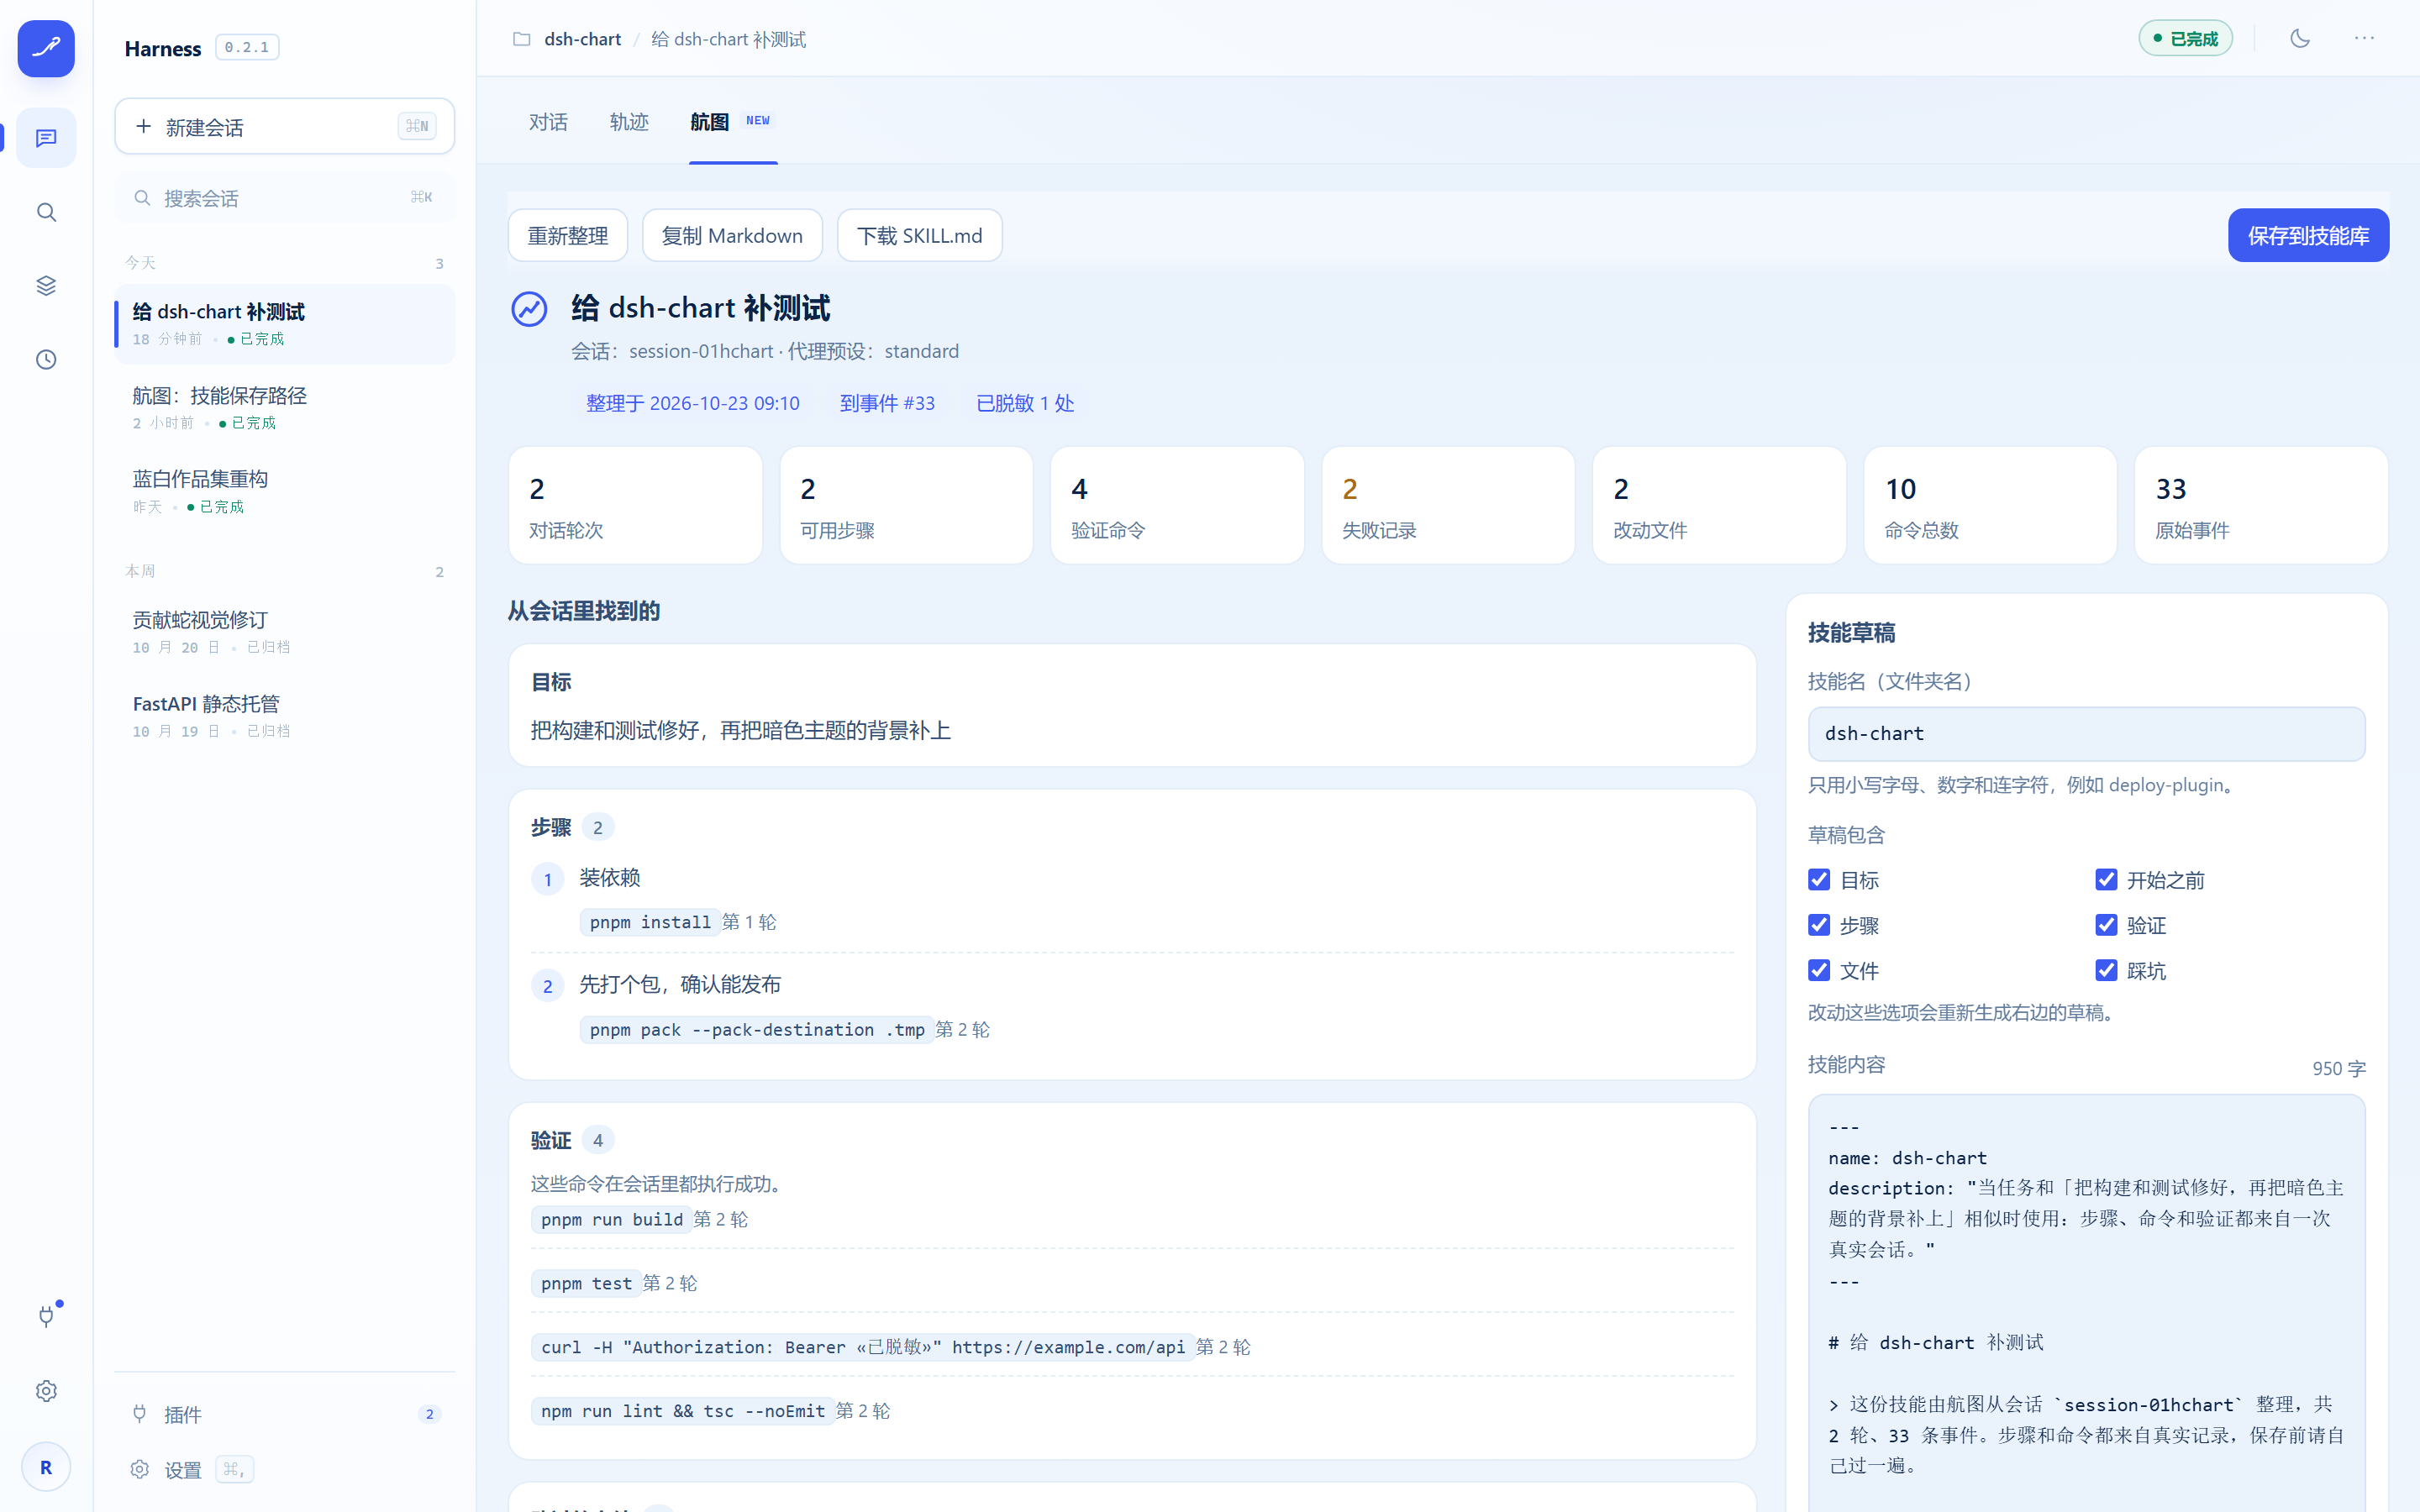Click the skill name field dsh-chart

click(2086, 734)
